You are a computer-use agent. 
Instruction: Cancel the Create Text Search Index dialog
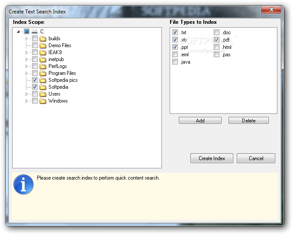256,158
